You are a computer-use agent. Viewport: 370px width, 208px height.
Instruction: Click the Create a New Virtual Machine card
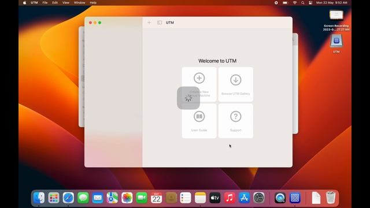pyautogui.click(x=199, y=84)
